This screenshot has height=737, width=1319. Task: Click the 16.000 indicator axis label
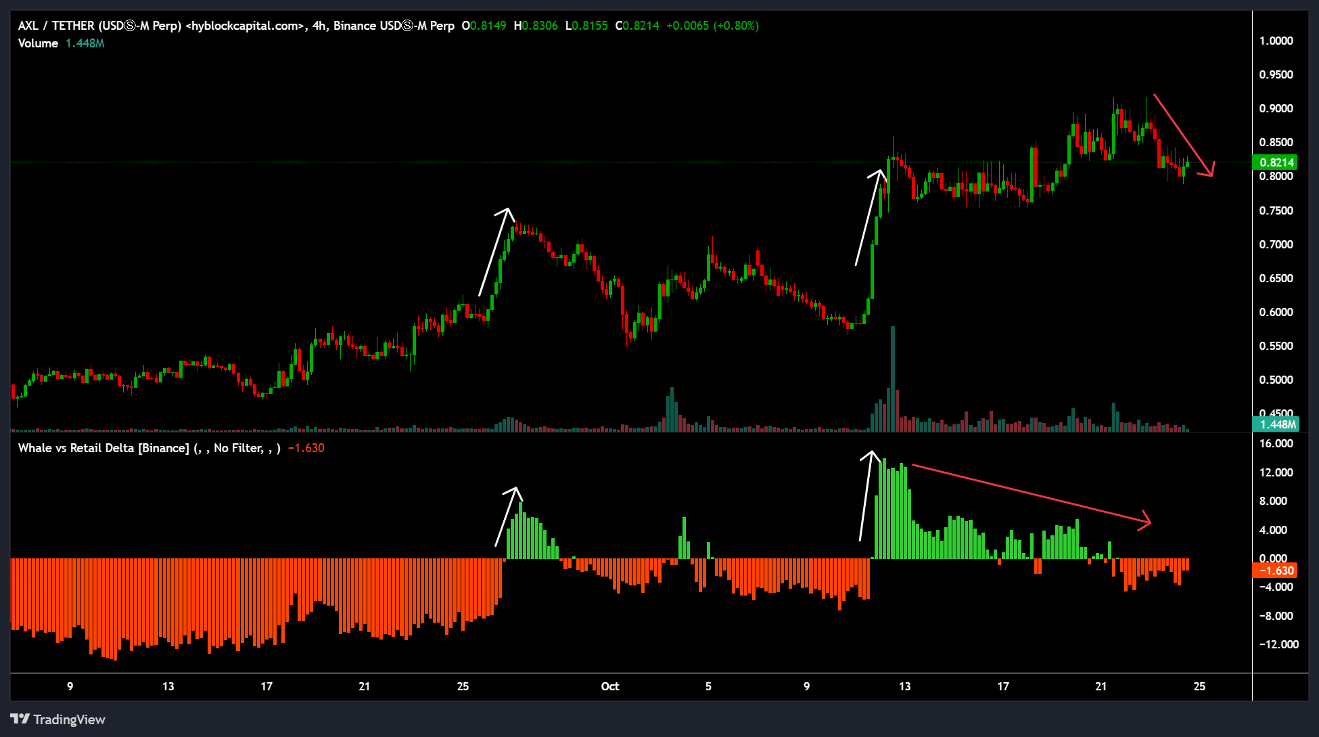1276,443
